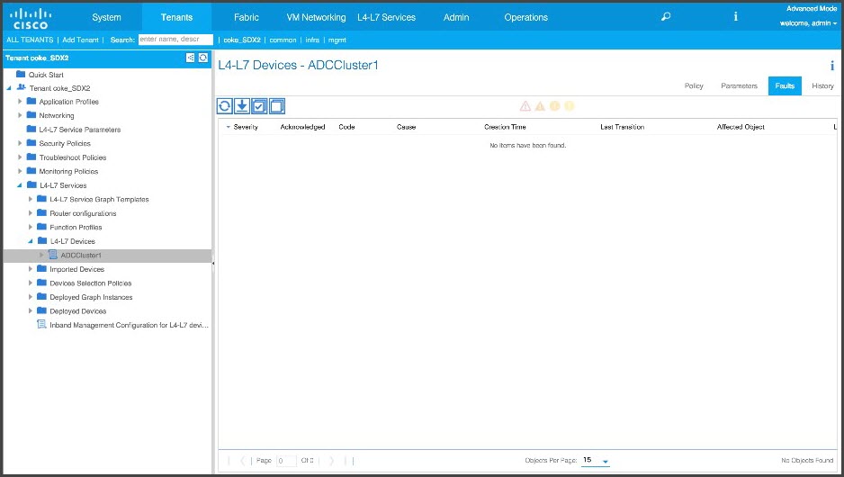
Task: Expand the Deployed Graph Instances folder
Action: tap(31, 297)
